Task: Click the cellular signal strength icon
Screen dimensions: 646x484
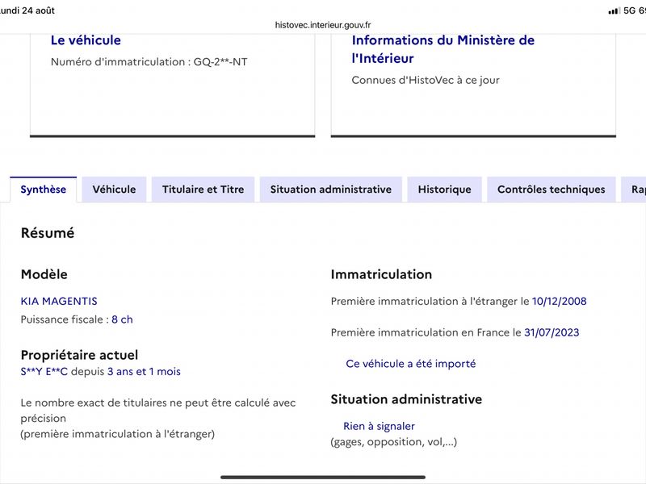Action: point(614,10)
